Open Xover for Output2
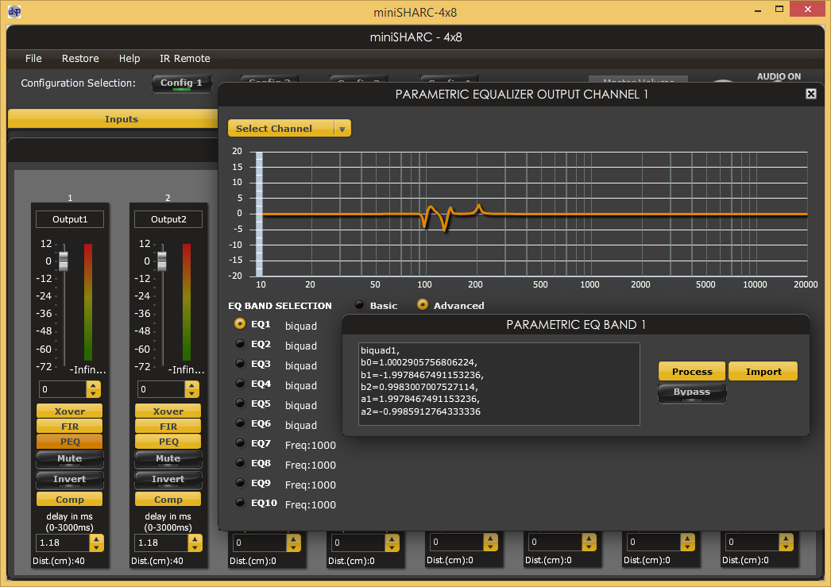This screenshot has height=587, width=831. (168, 411)
